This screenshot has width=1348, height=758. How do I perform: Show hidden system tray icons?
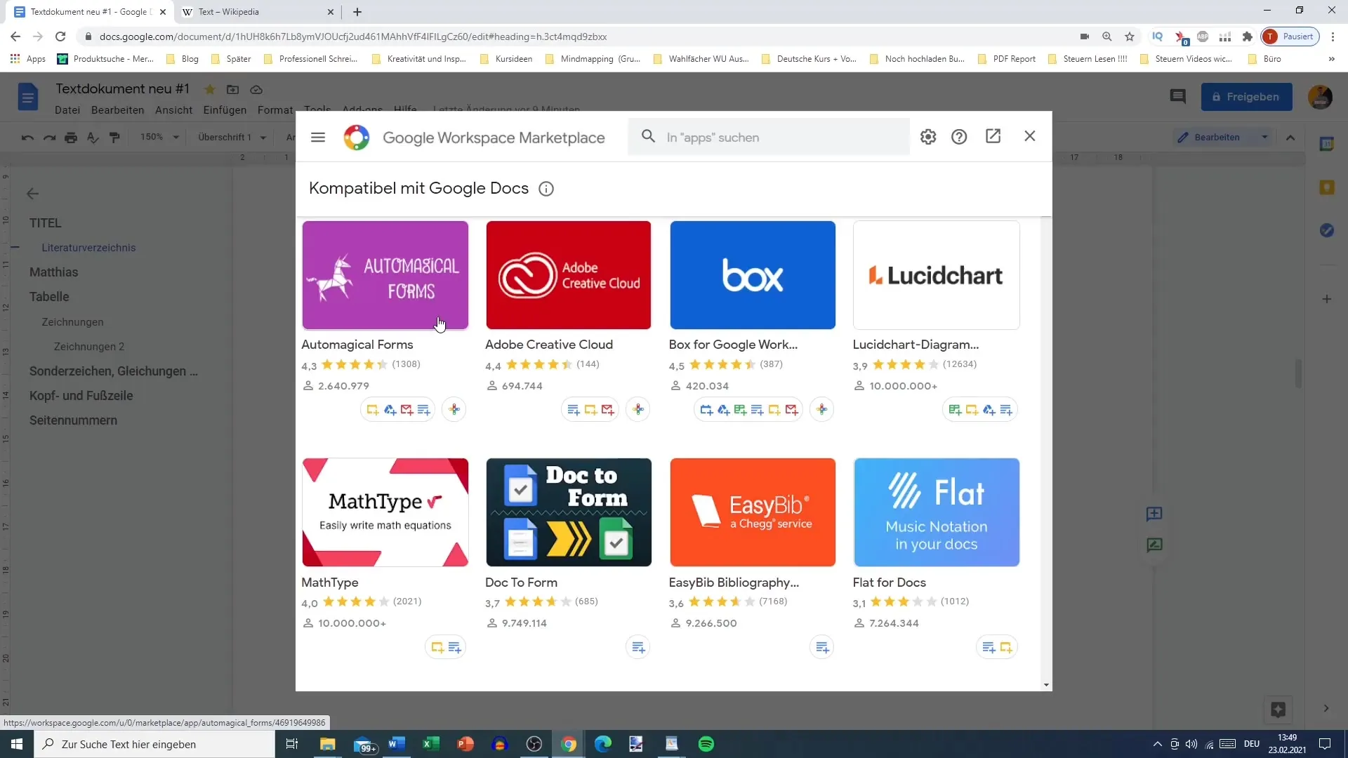[x=1157, y=744]
